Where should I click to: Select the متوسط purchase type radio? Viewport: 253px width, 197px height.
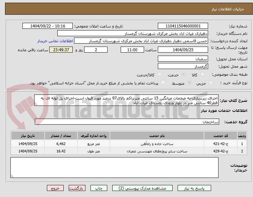click(189, 83)
